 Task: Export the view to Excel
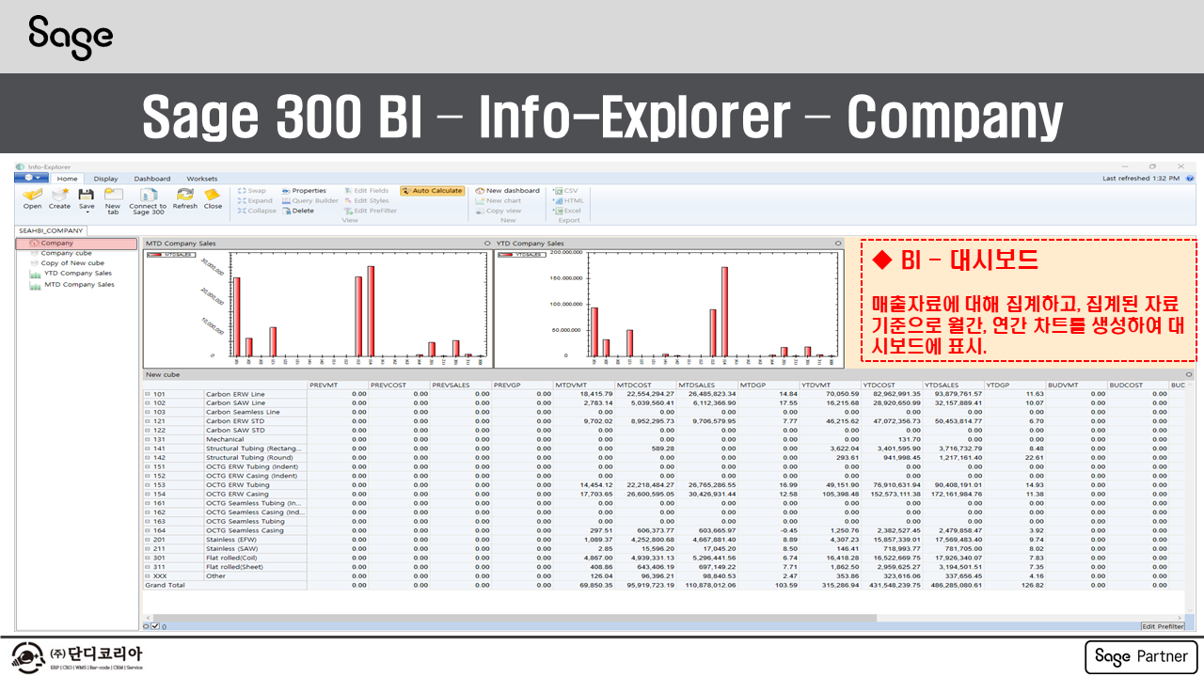567,211
